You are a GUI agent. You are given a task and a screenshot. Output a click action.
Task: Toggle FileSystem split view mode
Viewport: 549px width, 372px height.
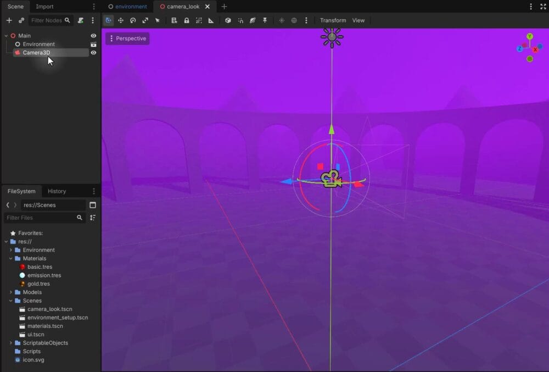tap(93, 205)
